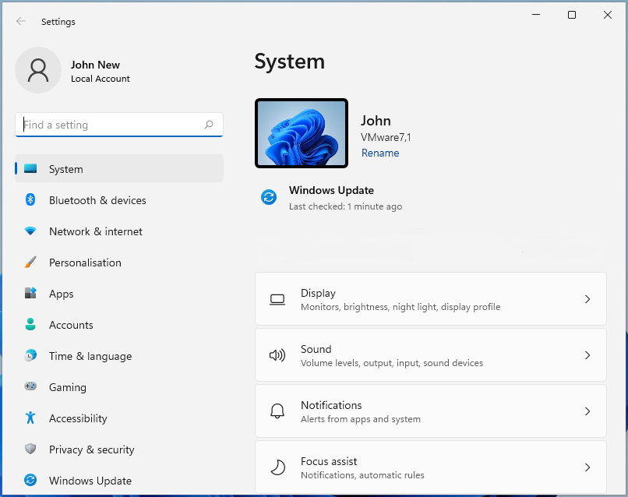Open Windows Update status heading

coord(331,190)
